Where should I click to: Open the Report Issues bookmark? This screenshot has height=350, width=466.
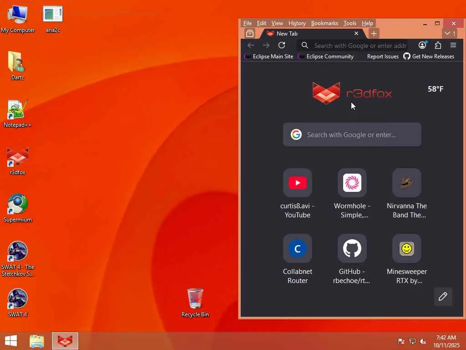coord(382,56)
